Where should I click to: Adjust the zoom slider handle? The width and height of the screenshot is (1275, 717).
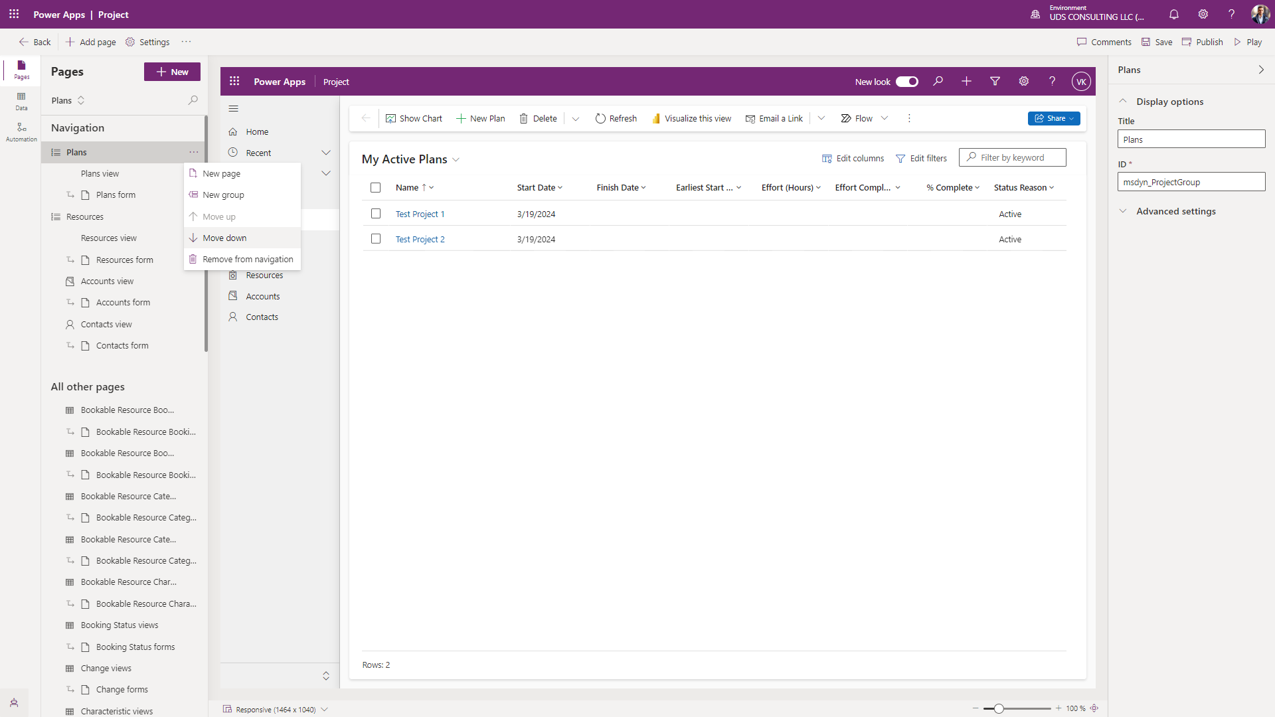[999, 708]
